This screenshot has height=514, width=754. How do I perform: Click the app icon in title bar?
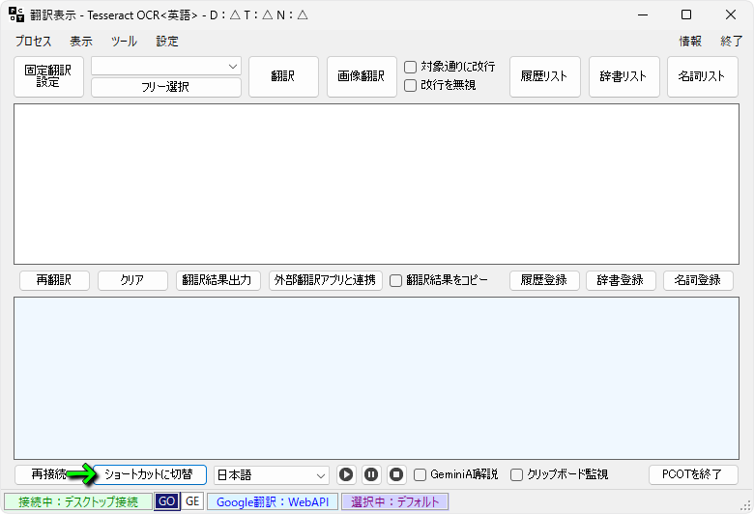(16, 14)
